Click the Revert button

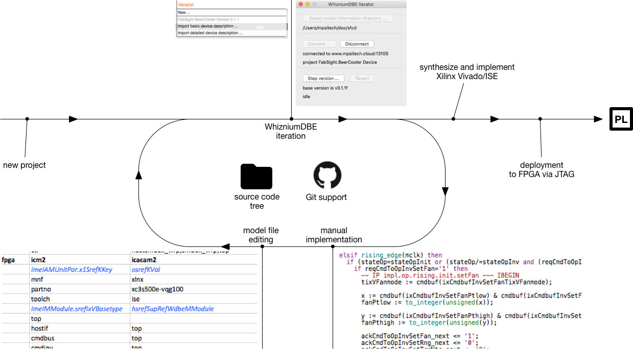coord(362,79)
